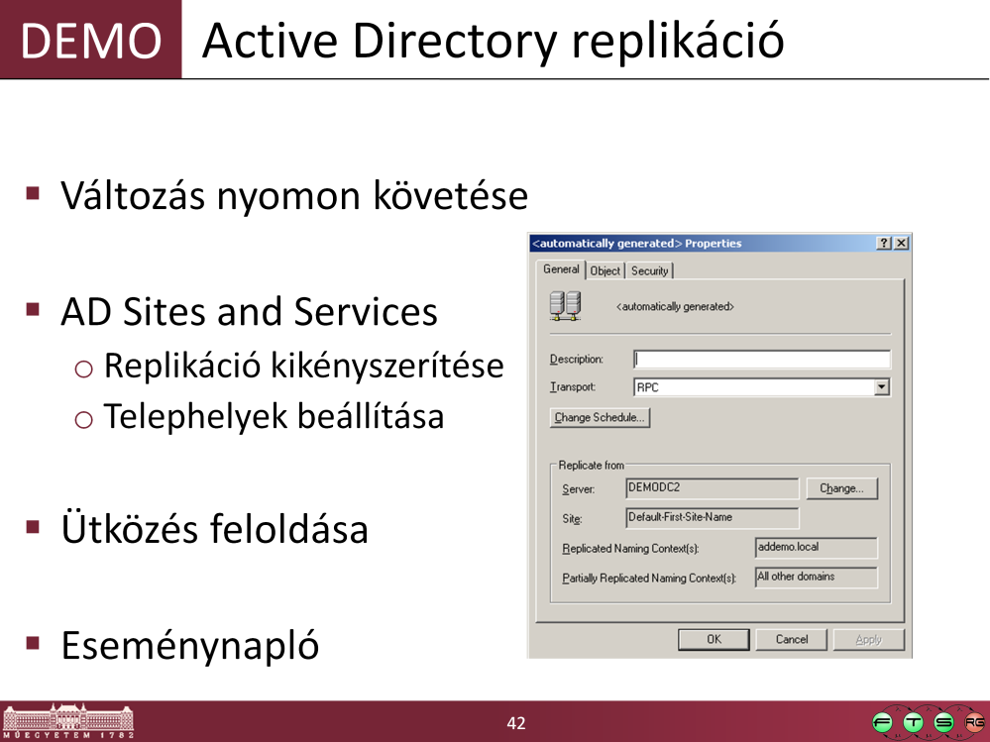
Task: Open the Transport dropdown arrow
Action: click(882, 386)
